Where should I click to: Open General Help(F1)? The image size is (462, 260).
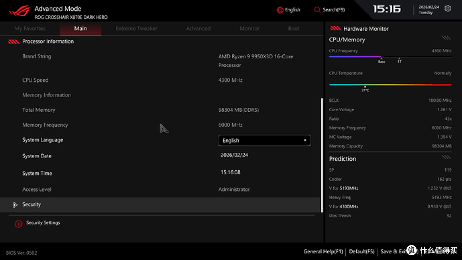tap(323, 251)
